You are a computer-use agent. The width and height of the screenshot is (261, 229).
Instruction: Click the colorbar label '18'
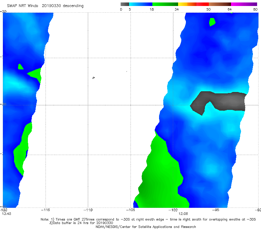[x=152, y=9]
